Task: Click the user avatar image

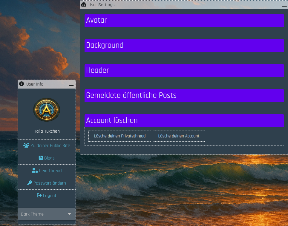Action: pos(47,110)
